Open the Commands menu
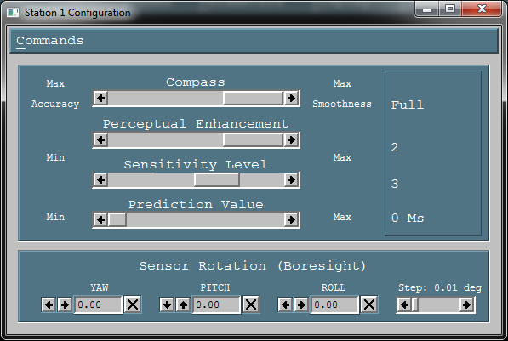508x341 pixels. [50, 41]
